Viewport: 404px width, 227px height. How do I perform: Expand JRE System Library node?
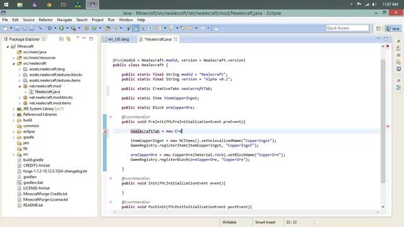[x=14, y=109]
